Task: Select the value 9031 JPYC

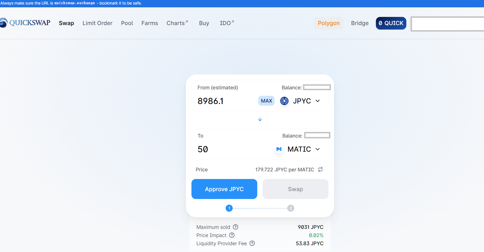Action: [311, 227]
